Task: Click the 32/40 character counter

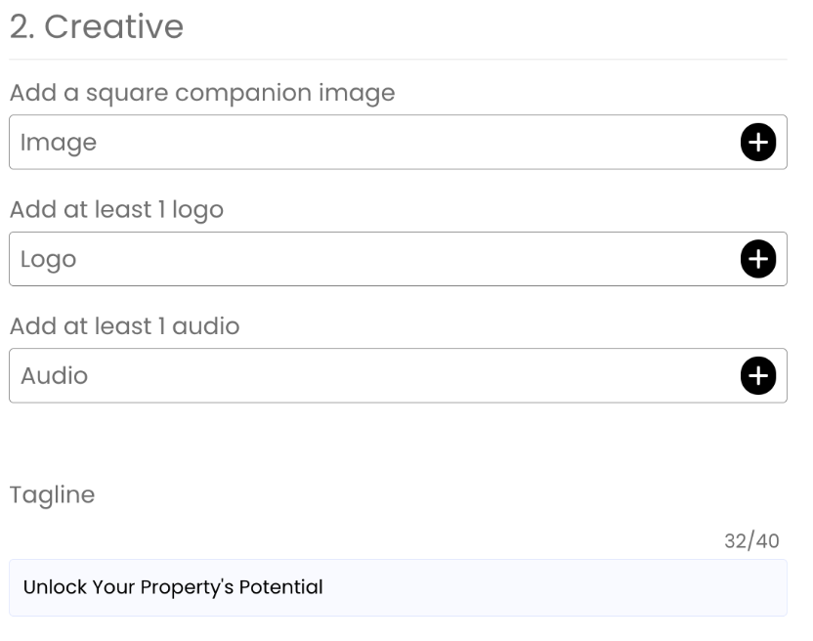Action: pyautogui.click(x=751, y=541)
